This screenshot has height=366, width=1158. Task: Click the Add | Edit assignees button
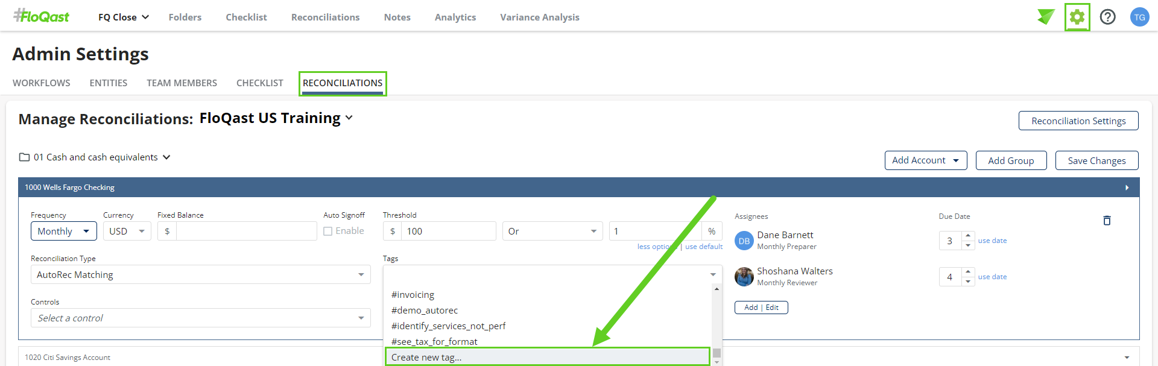click(x=761, y=308)
